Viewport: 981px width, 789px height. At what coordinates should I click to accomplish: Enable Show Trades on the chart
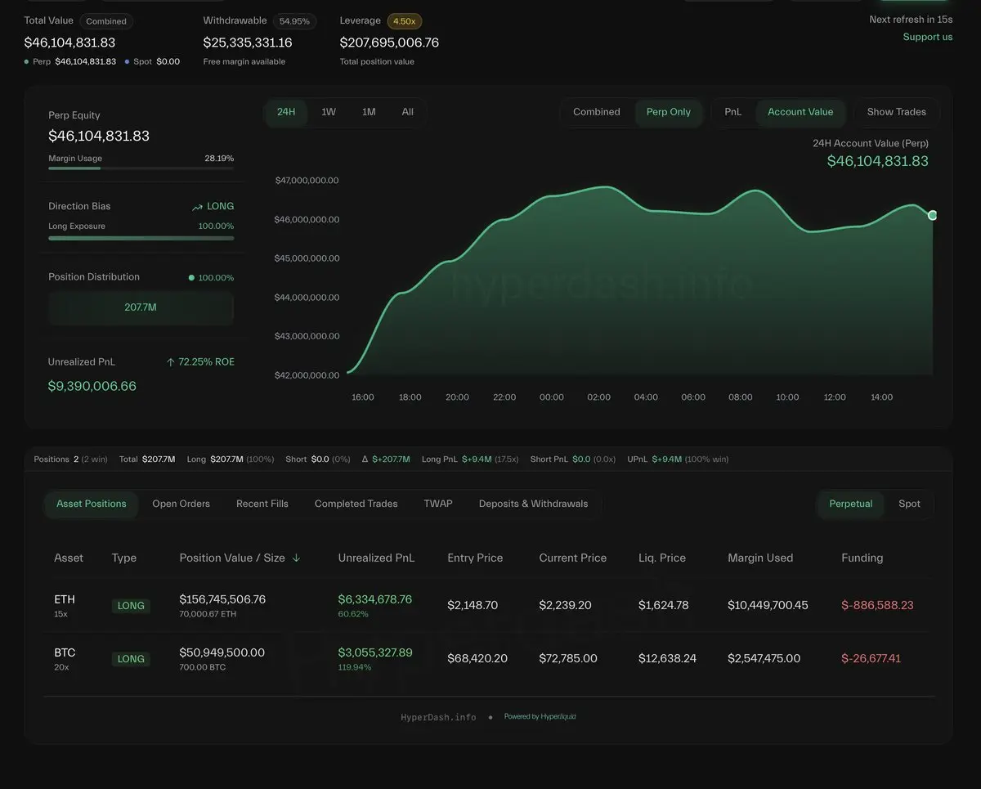[x=896, y=112]
